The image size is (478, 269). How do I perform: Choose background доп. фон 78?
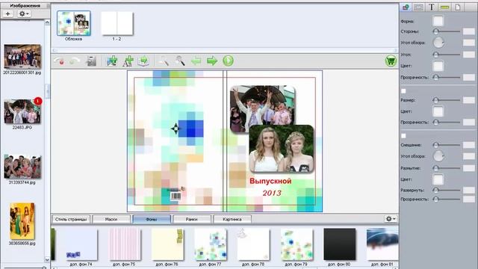(x=254, y=244)
